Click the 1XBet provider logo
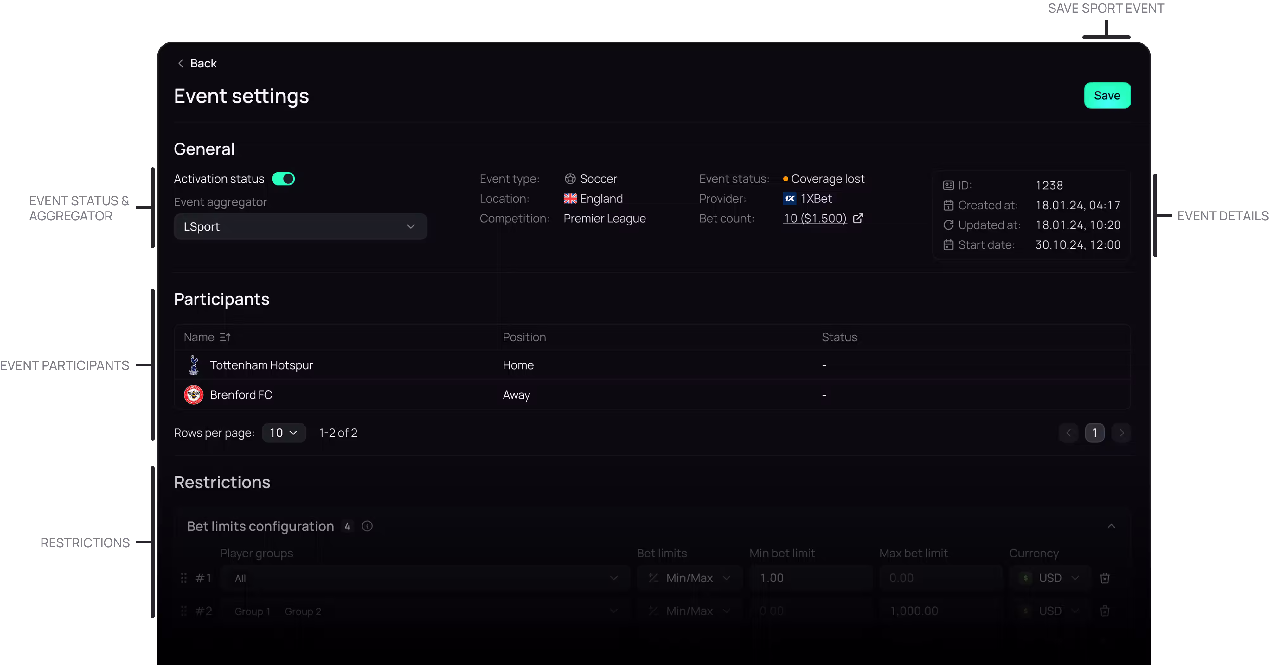 point(789,199)
